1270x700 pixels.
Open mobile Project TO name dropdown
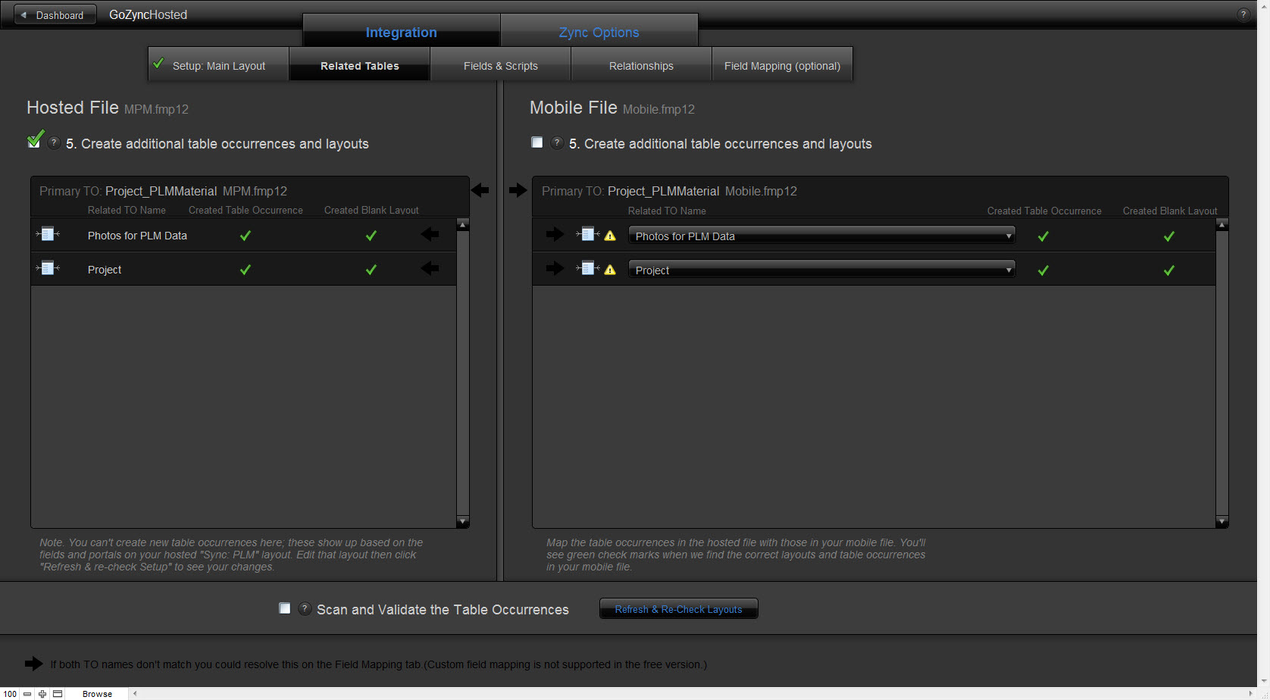coord(822,270)
